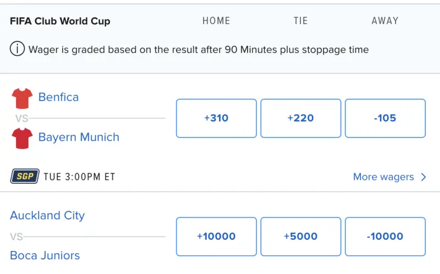Pick the -105 Bayern Munich away odds
The image size is (440, 274).
coord(385,118)
